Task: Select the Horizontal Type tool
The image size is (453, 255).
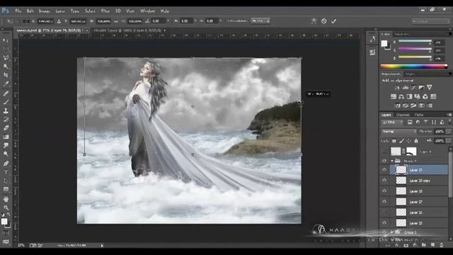Action: (6, 172)
